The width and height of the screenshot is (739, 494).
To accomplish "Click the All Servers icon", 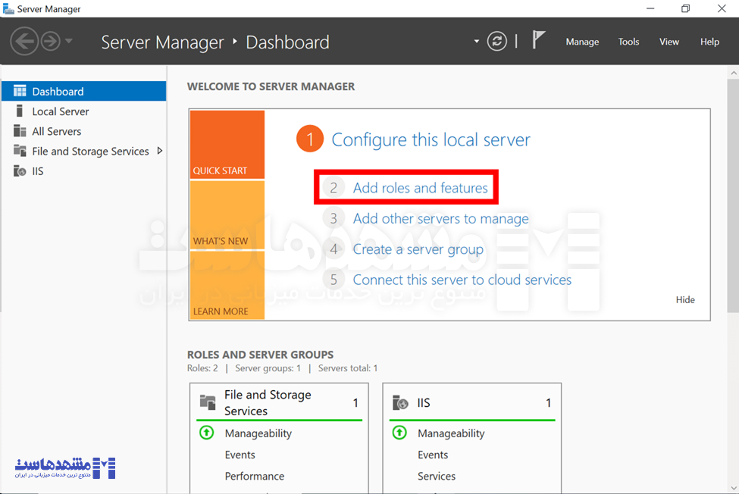I will (20, 130).
